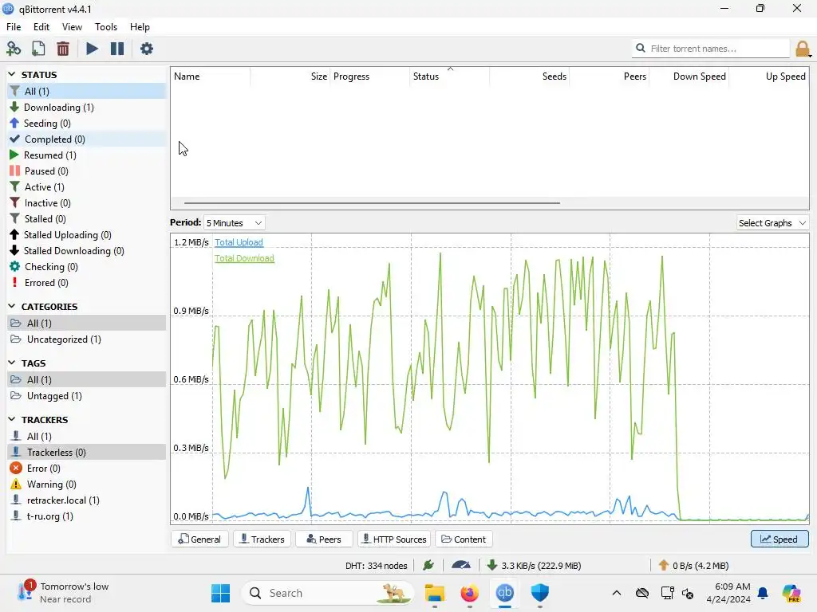Select the Uncategorized (1) category

coord(86,339)
